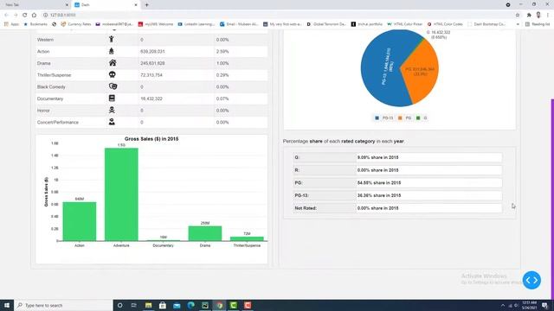This screenshot has width=554, height=311.
Task: Open File Explorer from taskbar
Action: coord(148,305)
